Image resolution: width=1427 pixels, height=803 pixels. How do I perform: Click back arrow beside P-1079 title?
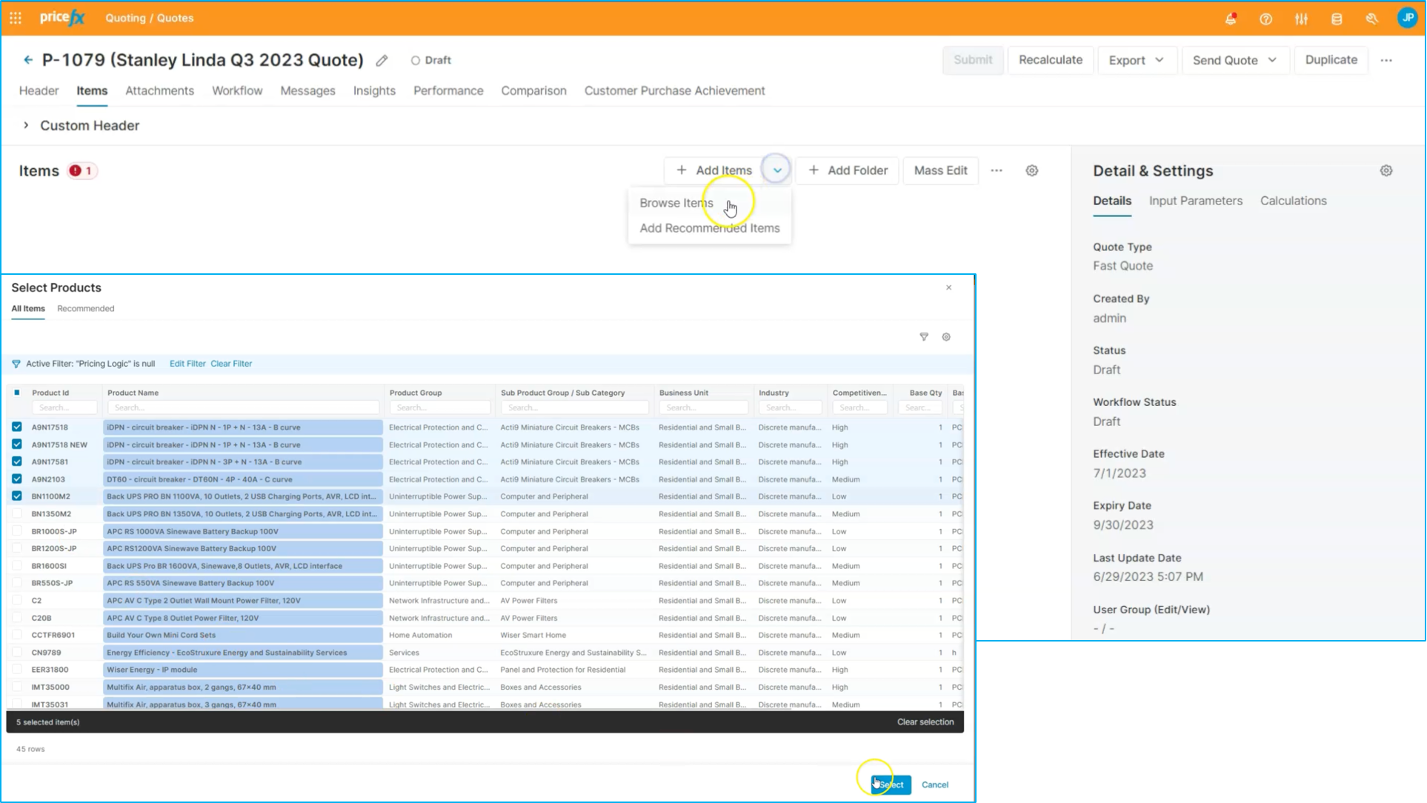point(28,60)
